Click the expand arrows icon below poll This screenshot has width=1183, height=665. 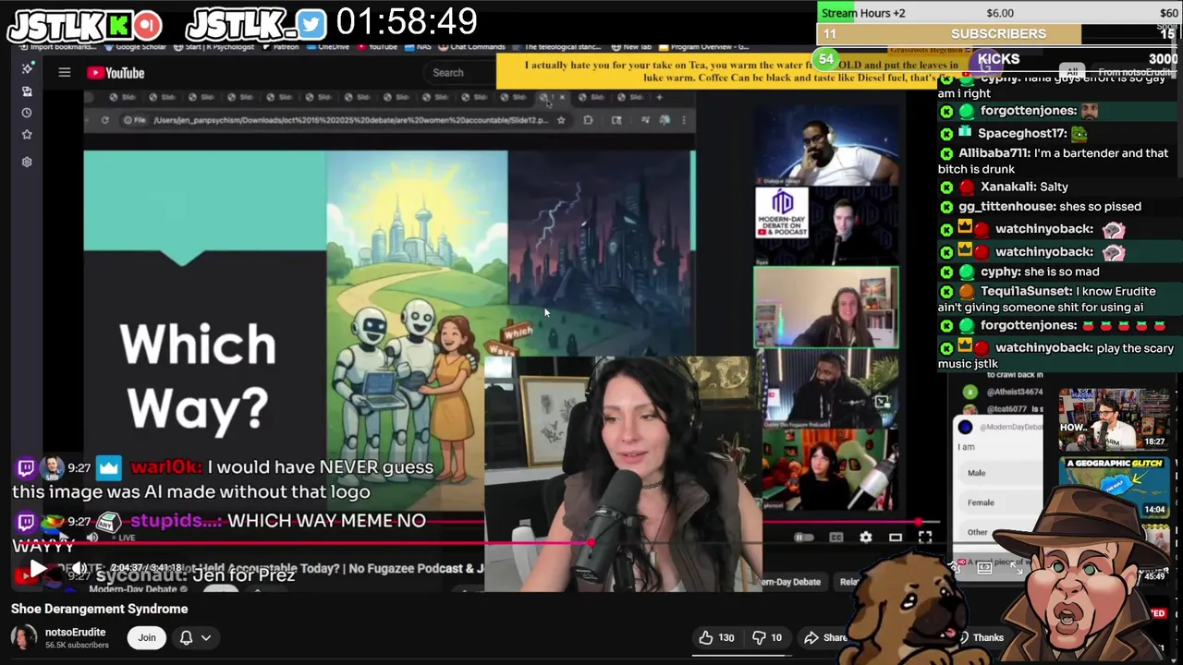click(x=1017, y=568)
